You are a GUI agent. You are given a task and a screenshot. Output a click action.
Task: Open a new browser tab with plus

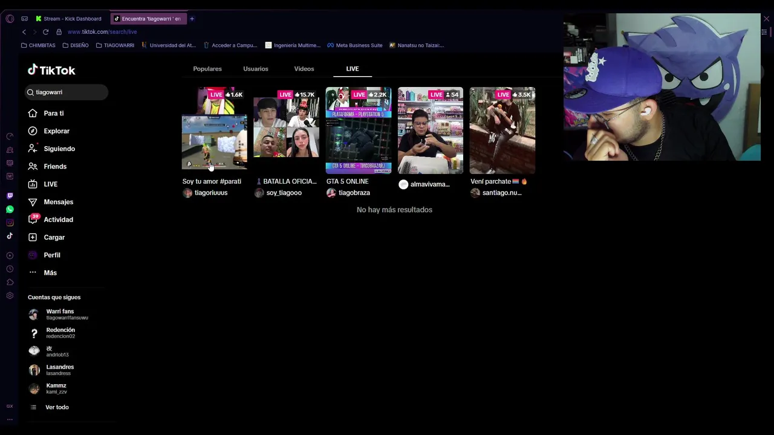tap(192, 19)
